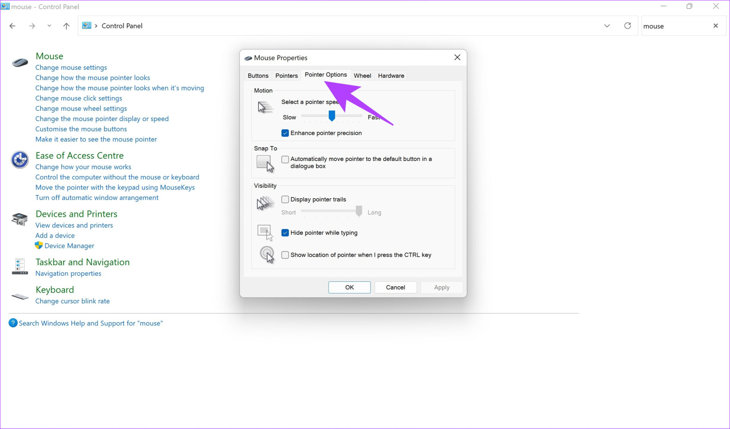Go forward with the forward arrow
The height and width of the screenshot is (429, 730).
(32, 26)
